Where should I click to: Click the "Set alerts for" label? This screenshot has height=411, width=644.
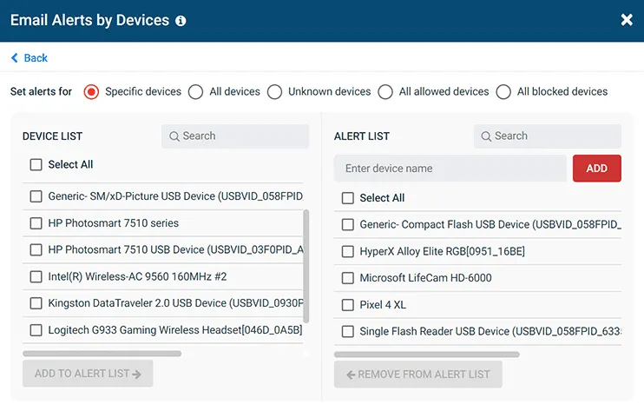41,91
